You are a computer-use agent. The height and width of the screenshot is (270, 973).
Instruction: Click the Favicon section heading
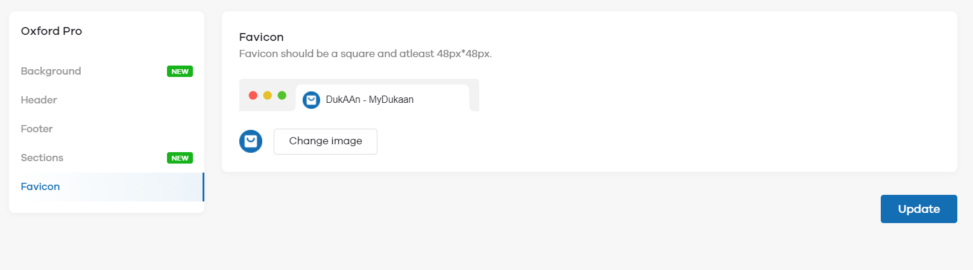coord(261,37)
